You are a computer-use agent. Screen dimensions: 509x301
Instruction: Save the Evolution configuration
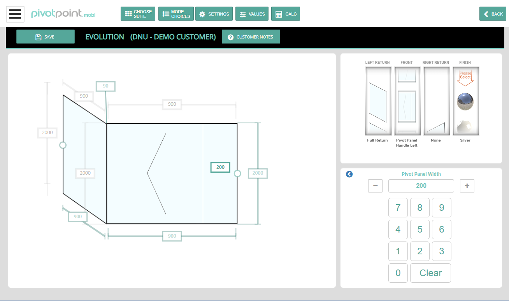pyautogui.click(x=45, y=36)
